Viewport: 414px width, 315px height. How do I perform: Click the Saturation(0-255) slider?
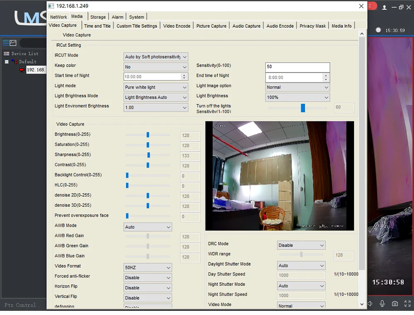[148, 145]
